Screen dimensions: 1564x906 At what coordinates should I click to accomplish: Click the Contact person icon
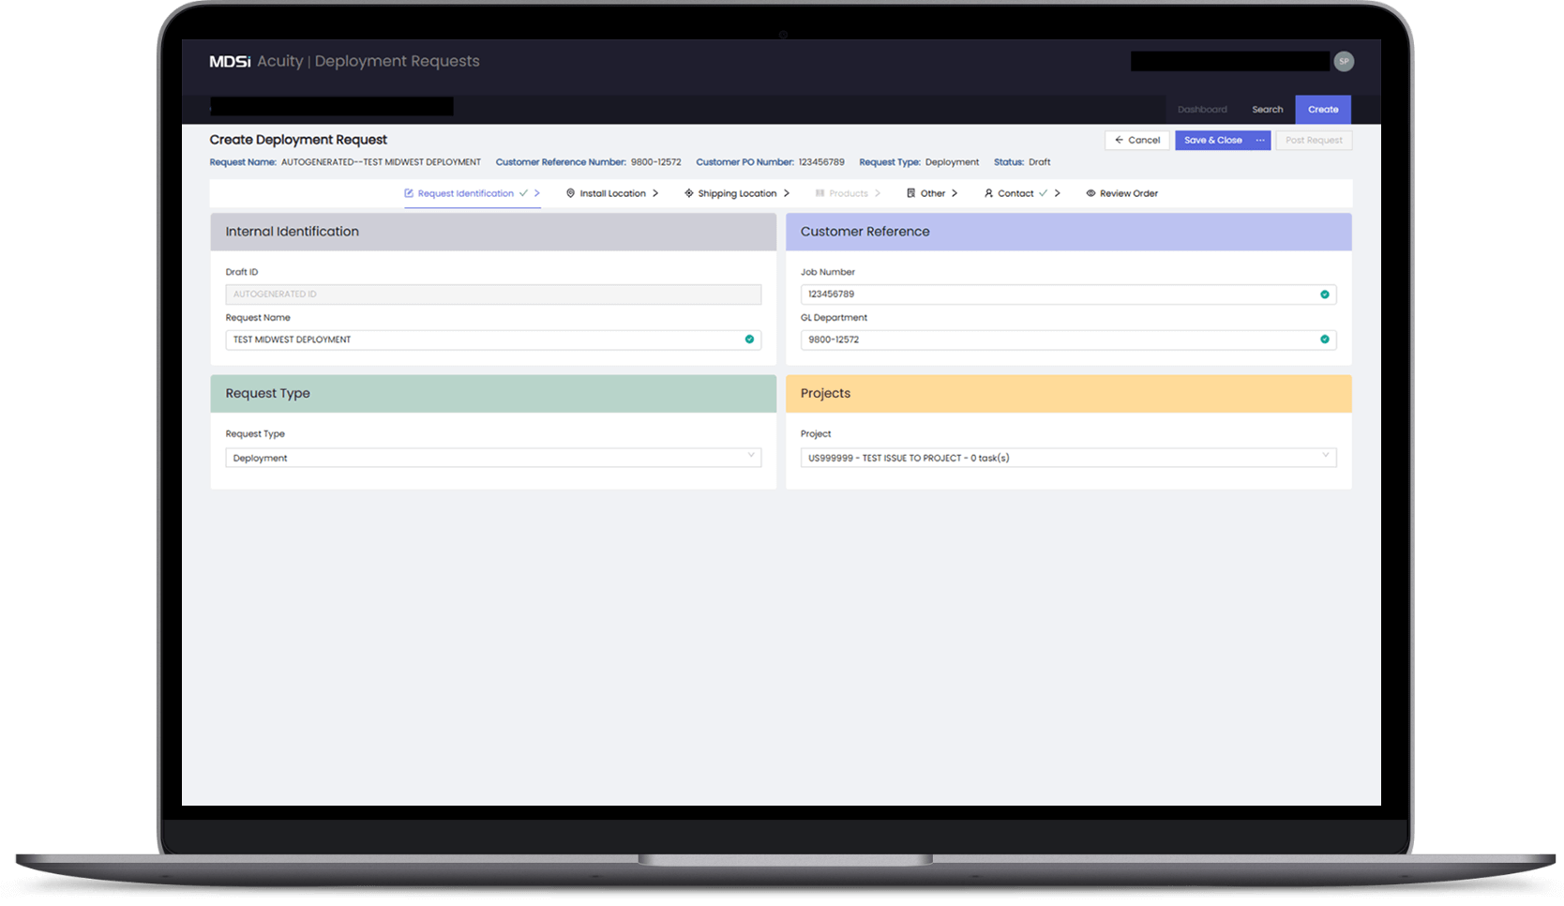point(988,193)
